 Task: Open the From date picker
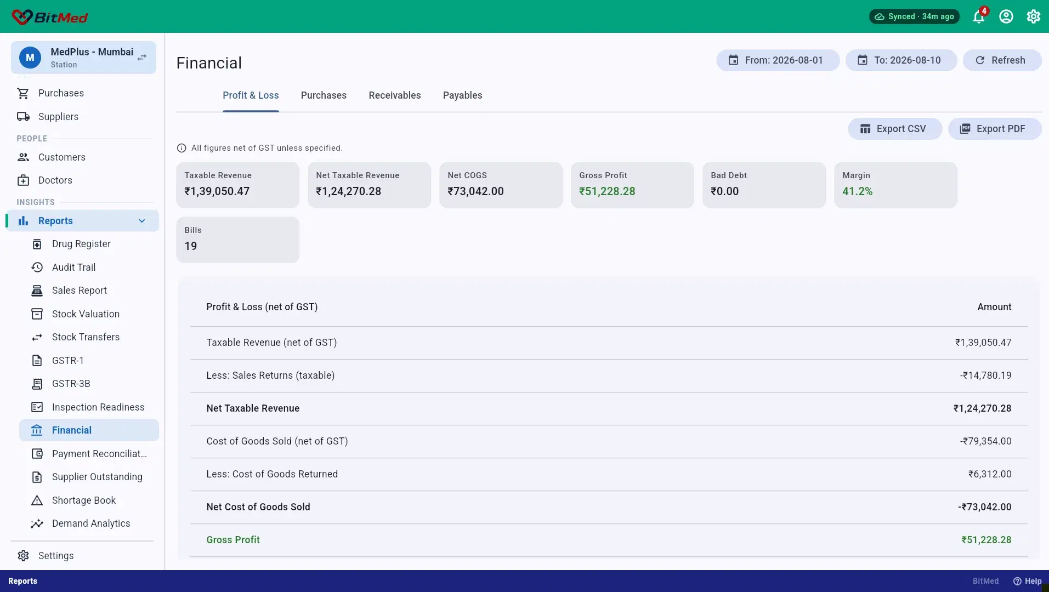(778, 60)
